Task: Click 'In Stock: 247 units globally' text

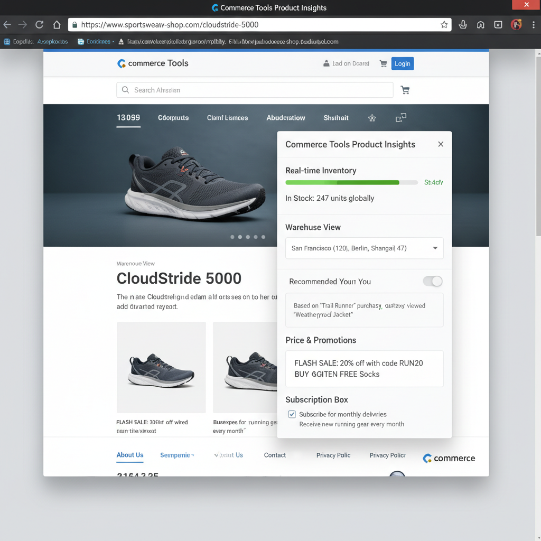Action: (x=330, y=198)
